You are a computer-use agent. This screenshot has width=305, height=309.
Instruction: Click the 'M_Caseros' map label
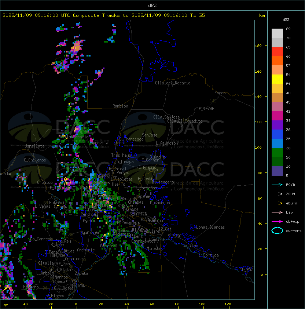160,203
